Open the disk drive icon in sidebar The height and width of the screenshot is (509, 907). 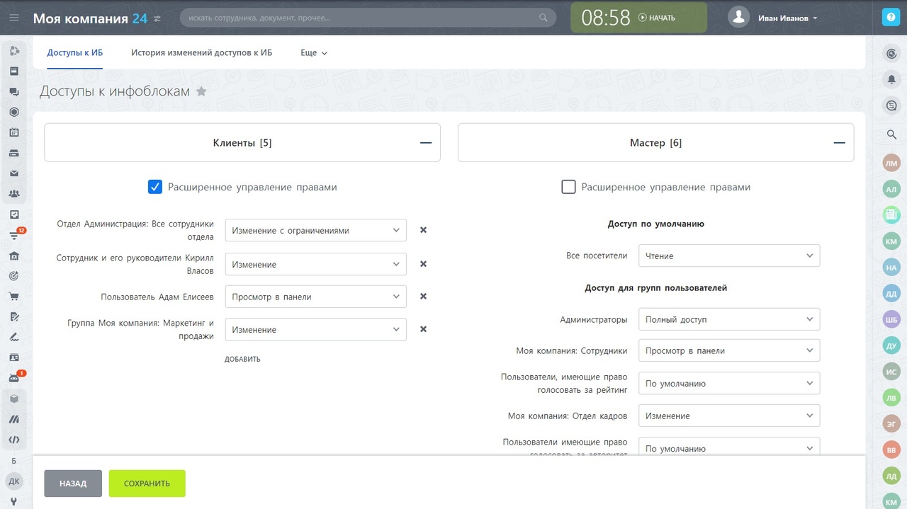point(14,153)
